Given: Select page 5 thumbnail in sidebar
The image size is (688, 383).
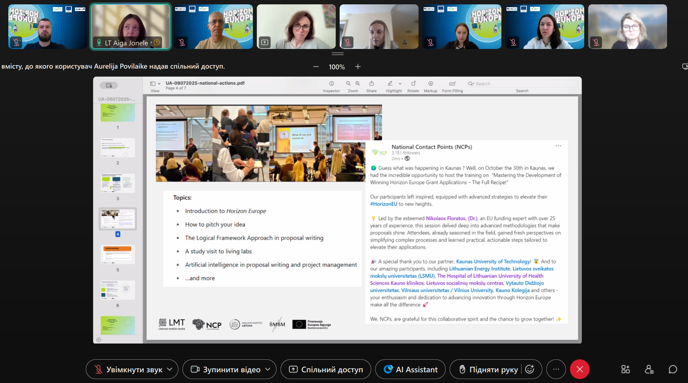Looking at the screenshot, I should coord(118,254).
